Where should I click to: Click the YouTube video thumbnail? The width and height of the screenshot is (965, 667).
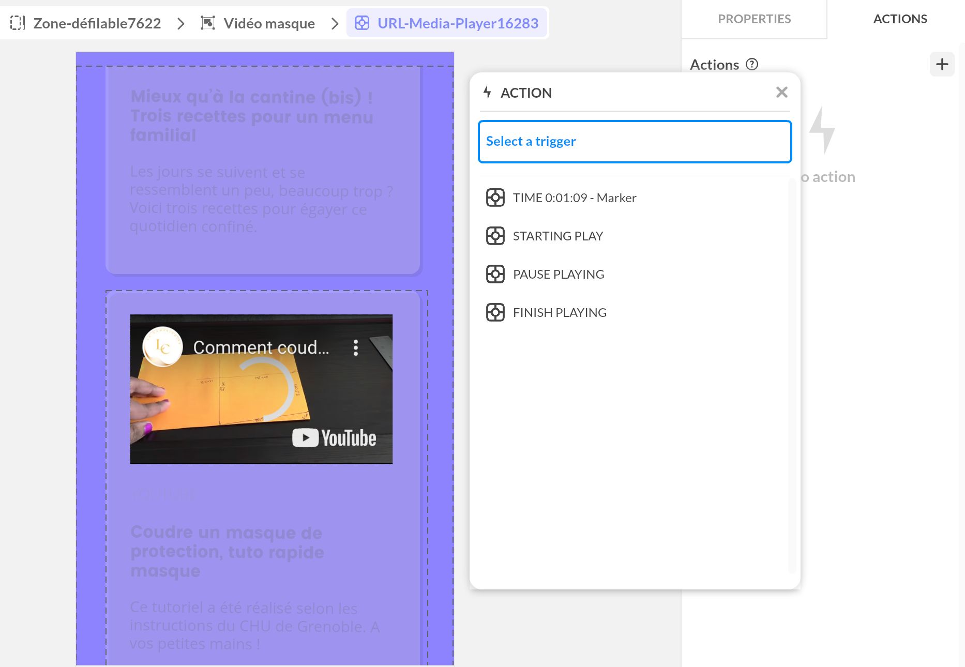click(260, 389)
